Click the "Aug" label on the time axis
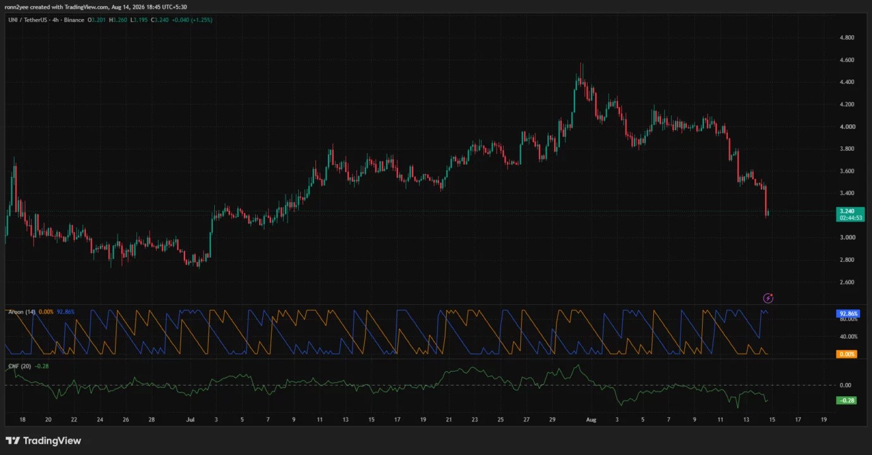 pyautogui.click(x=591, y=419)
